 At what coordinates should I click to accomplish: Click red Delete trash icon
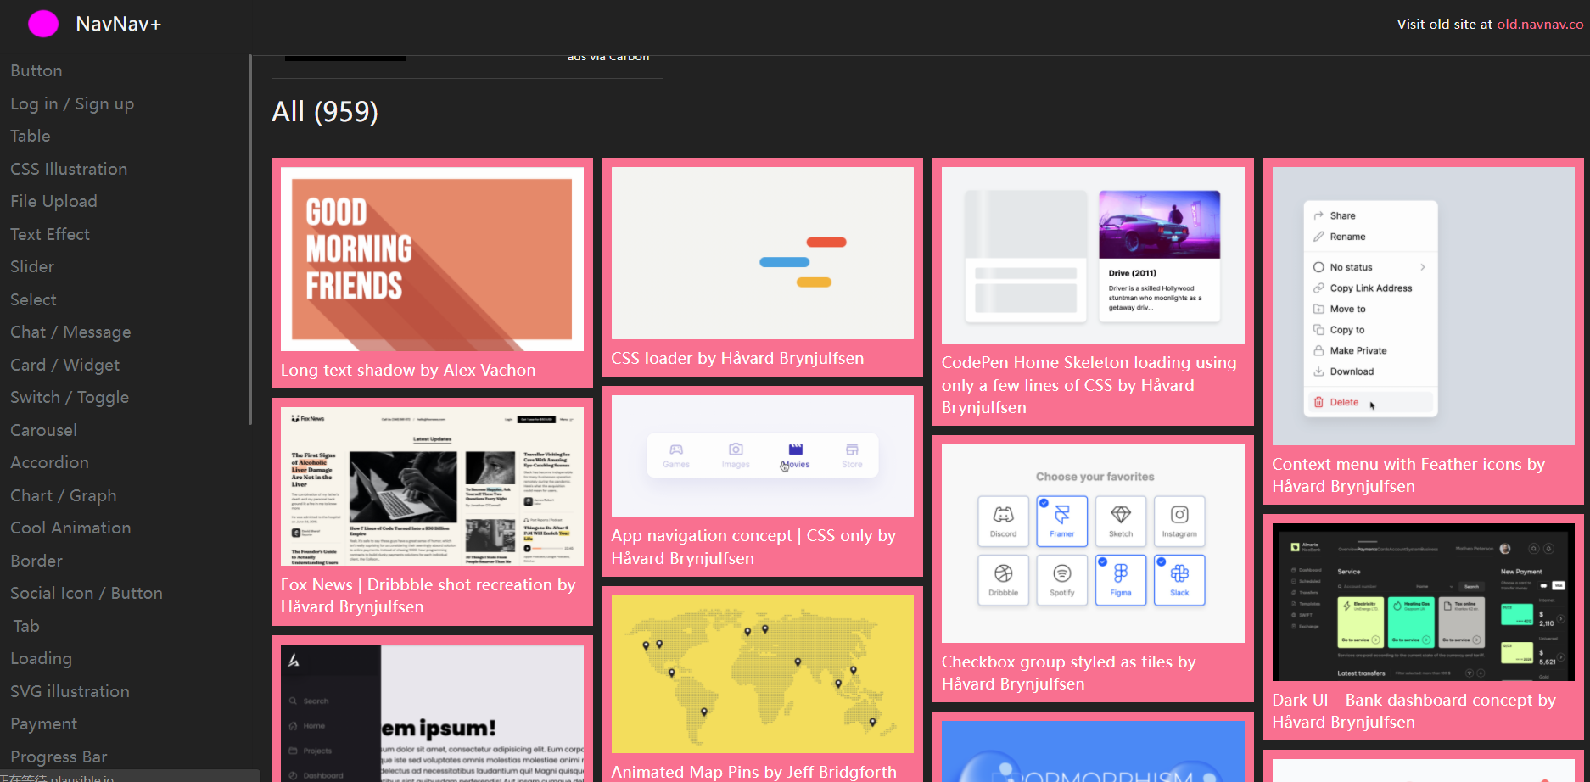(1318, 402)
